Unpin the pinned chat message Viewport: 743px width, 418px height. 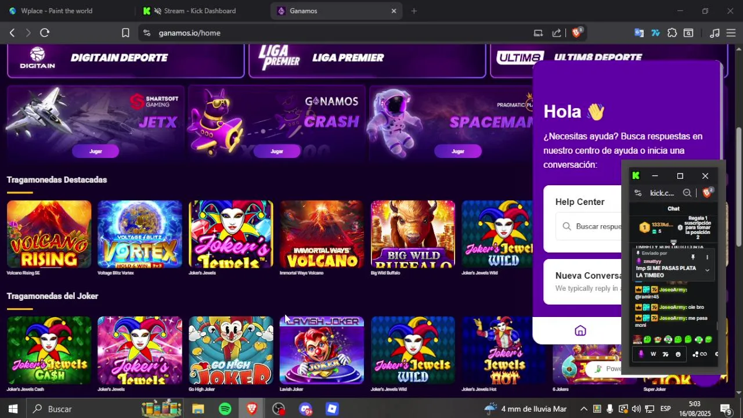coord(692,257)
